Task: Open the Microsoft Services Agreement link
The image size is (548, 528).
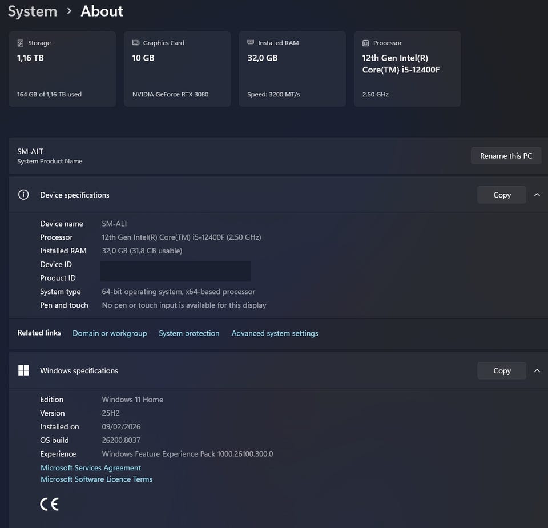Action: 91,468
